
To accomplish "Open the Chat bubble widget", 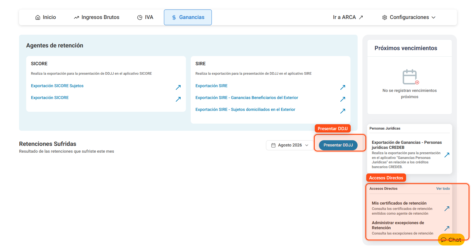I will click(x=451, y=240).
